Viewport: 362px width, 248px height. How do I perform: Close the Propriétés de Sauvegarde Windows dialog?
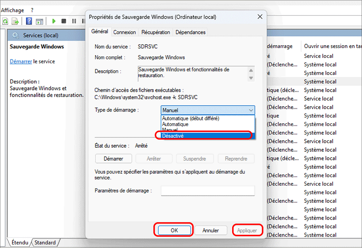260,17
